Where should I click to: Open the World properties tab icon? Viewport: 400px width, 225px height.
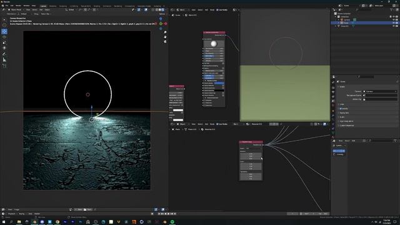click(x=333, y=105)
